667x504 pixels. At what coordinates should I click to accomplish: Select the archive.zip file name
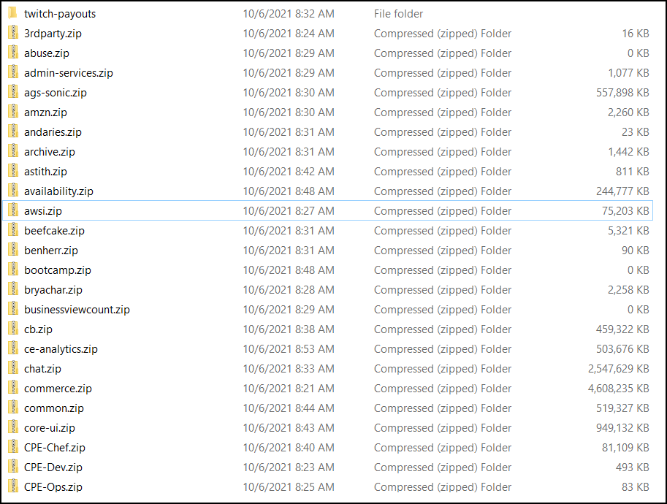click(x=50, y=152)
